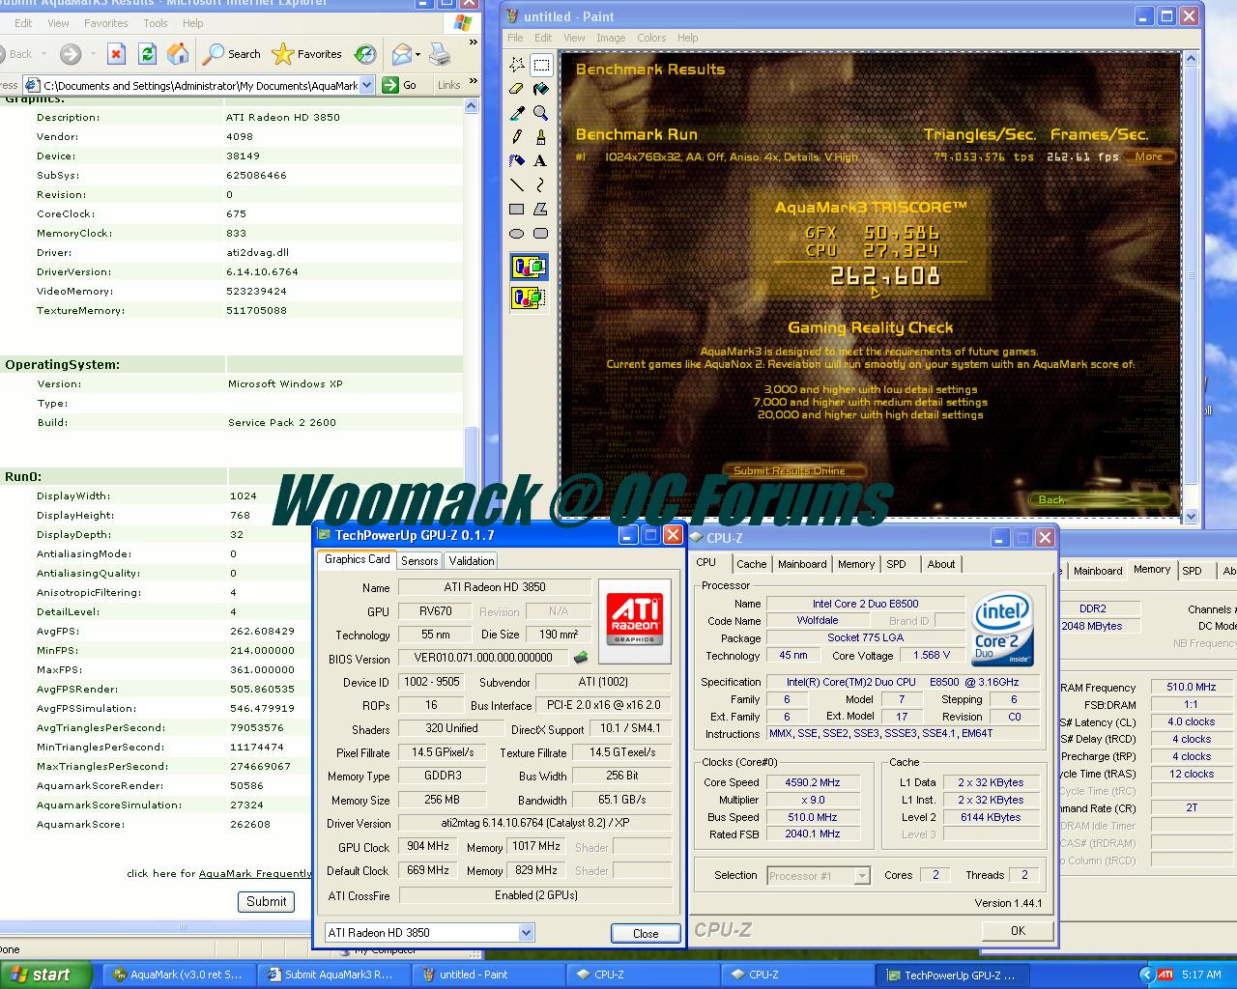Select the Line tool in Paint
Viewport: 1237px width, 989px height.
click(x=517, y=184)
